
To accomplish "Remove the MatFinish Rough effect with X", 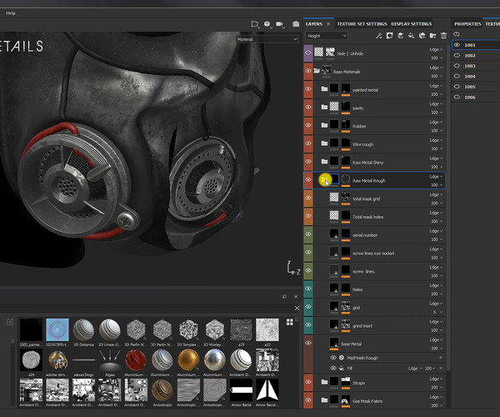I will pyautogui.click(x=441, y=358).
